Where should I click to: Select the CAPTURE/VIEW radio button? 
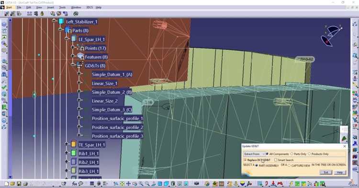(289, 165)
